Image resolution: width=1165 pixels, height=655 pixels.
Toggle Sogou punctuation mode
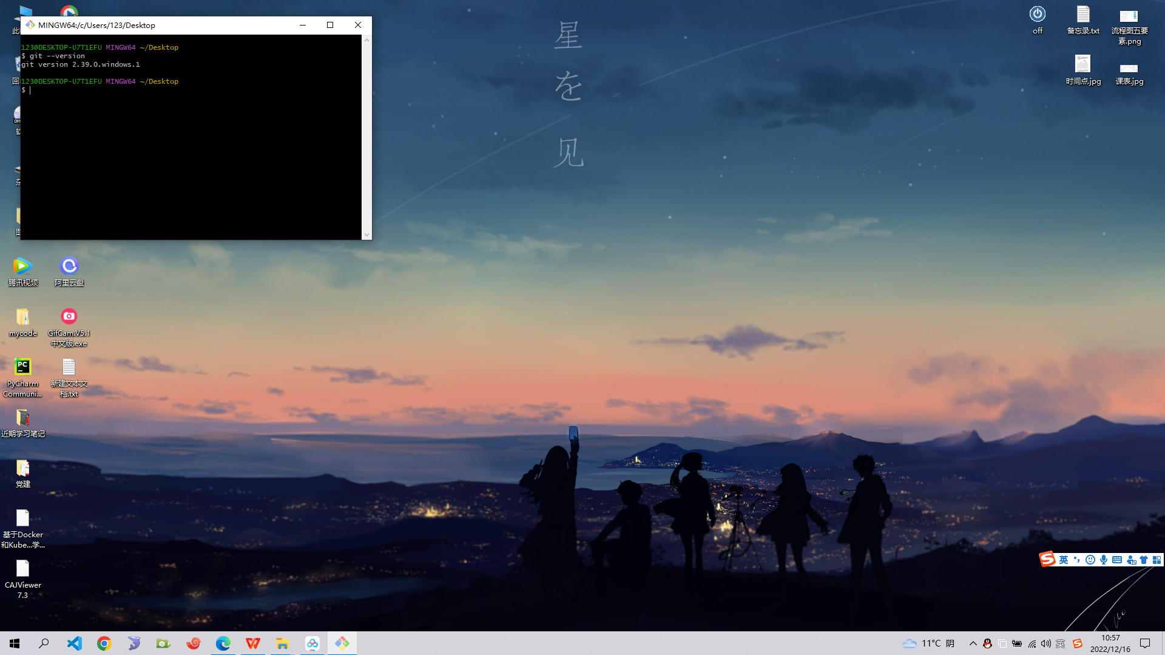coord(1076,560)
